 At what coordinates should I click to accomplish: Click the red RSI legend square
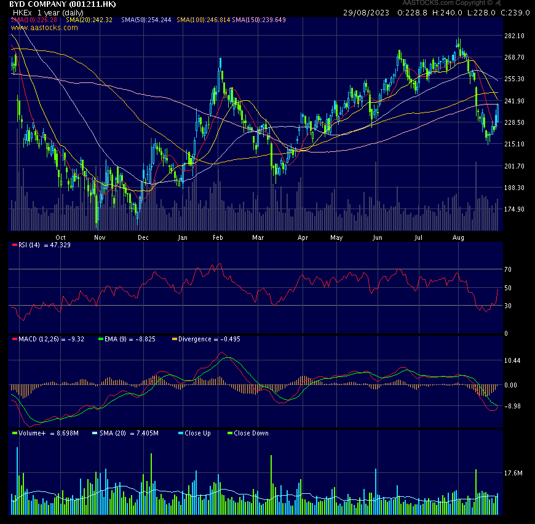14,245
